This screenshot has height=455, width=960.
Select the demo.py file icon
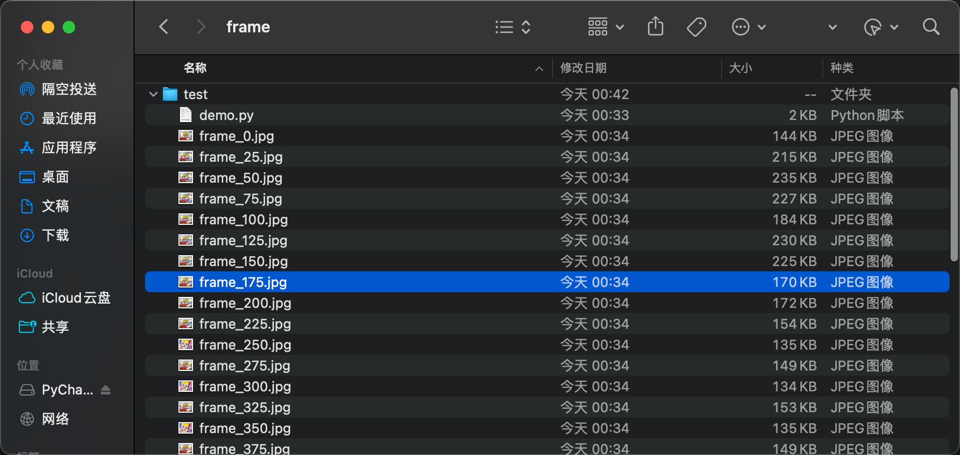(x=186, y=115)
